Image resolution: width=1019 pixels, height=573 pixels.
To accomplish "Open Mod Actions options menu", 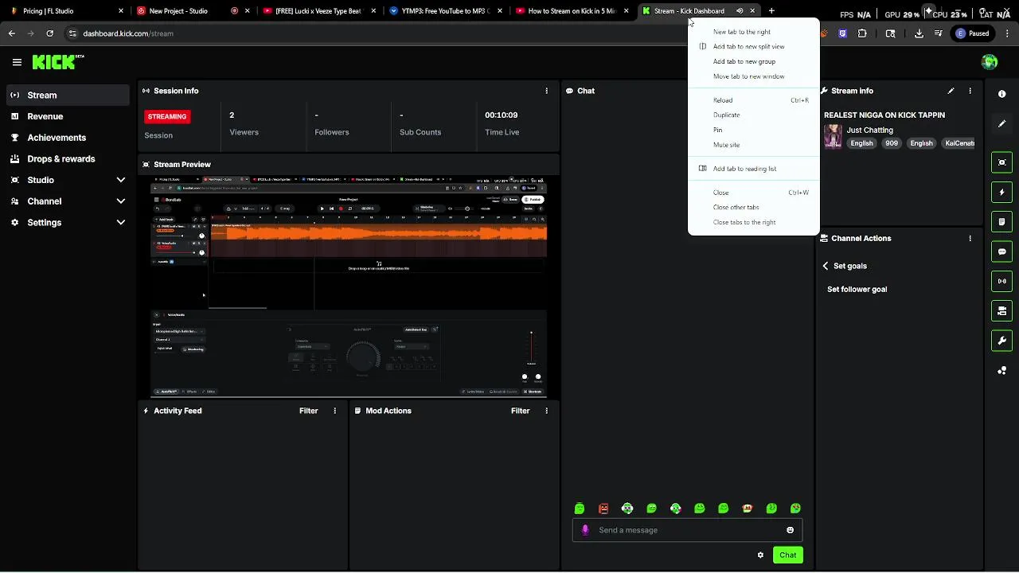I will (x=546, y=411).
